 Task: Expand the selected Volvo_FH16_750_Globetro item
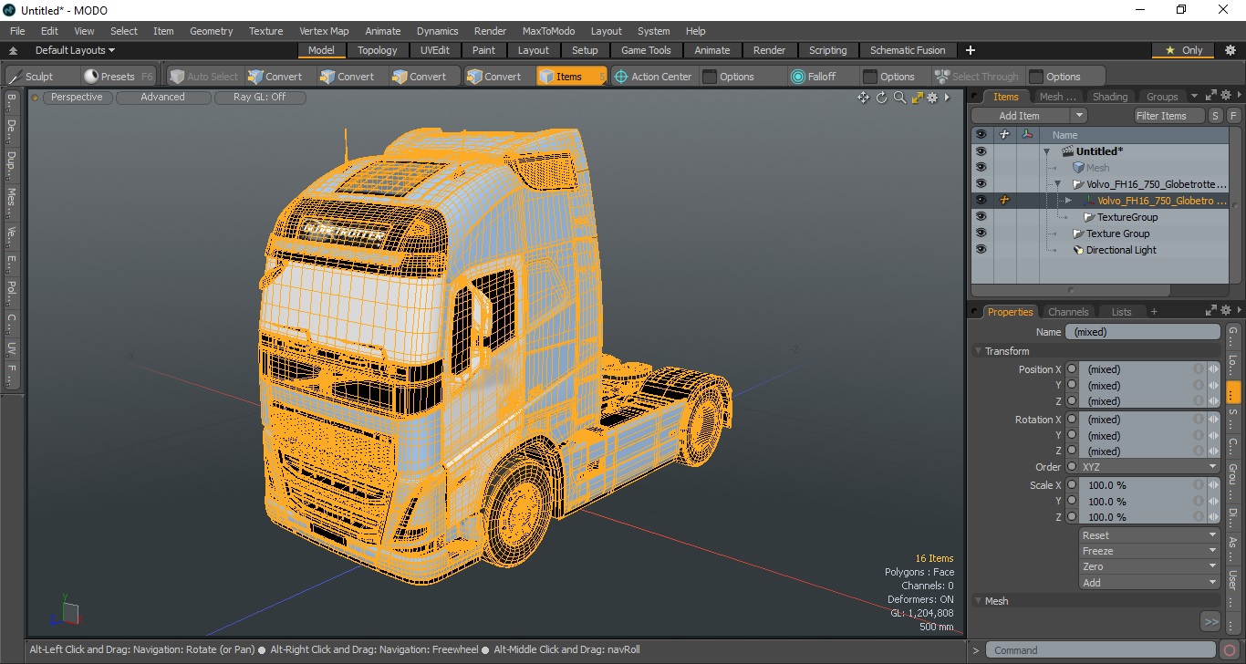[x=1068, y=201]
